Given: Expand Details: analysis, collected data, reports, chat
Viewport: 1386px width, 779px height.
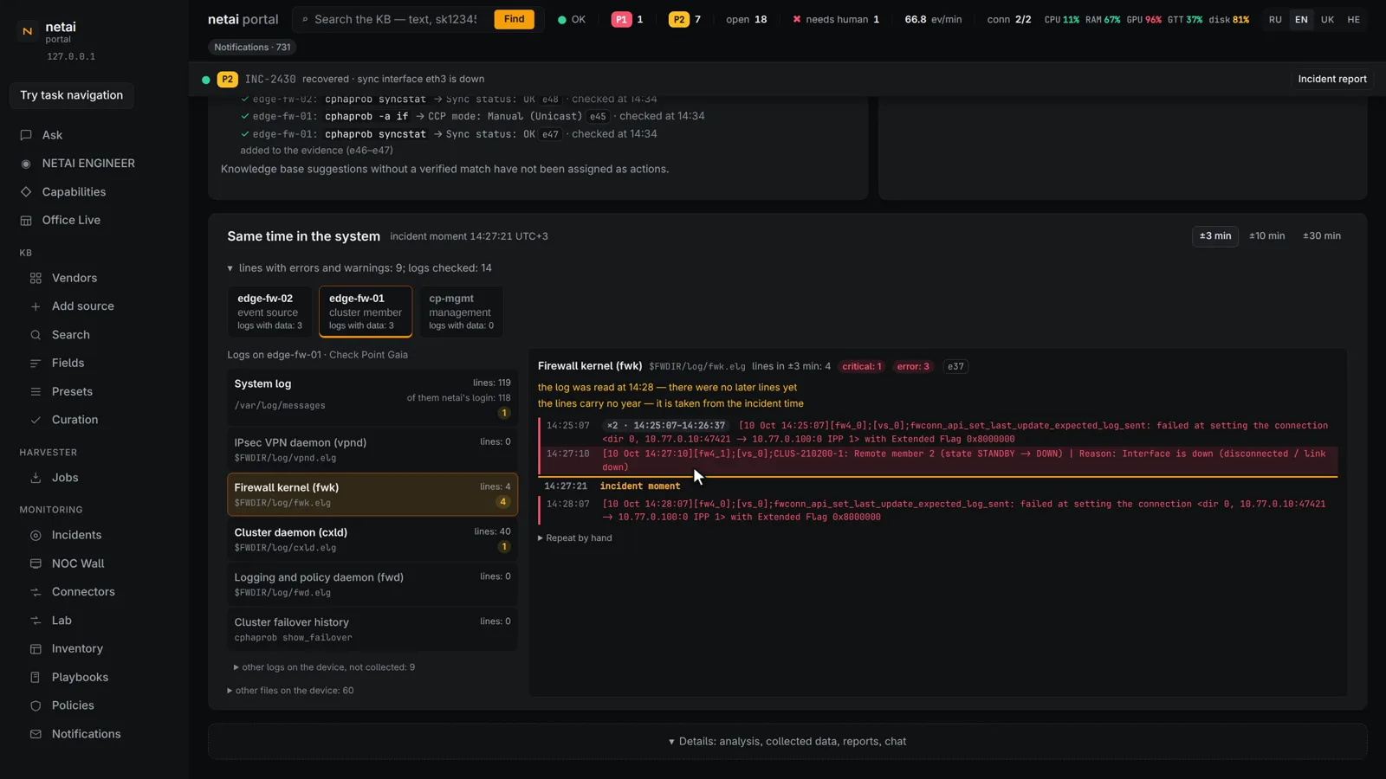Looking at the screenshot, I should [787, 742].
